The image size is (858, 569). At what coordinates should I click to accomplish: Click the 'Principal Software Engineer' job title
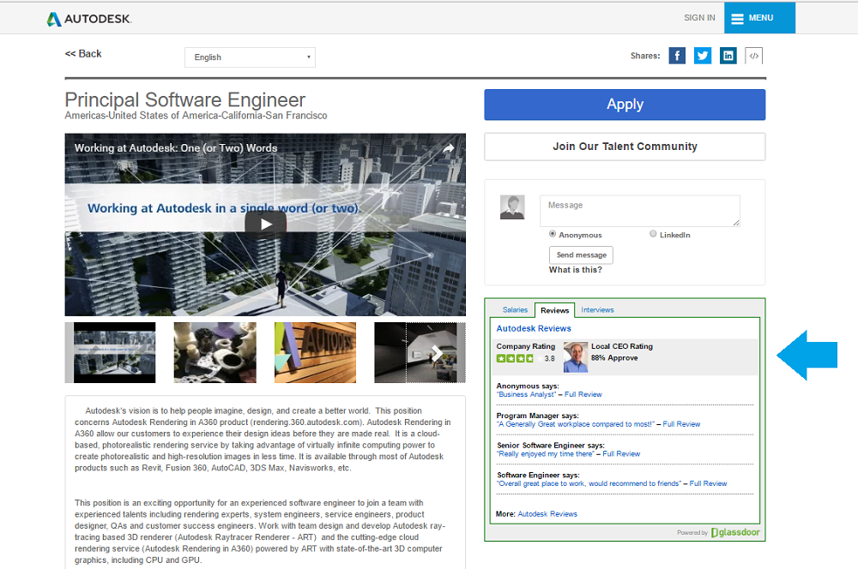[x=185, y=99]
